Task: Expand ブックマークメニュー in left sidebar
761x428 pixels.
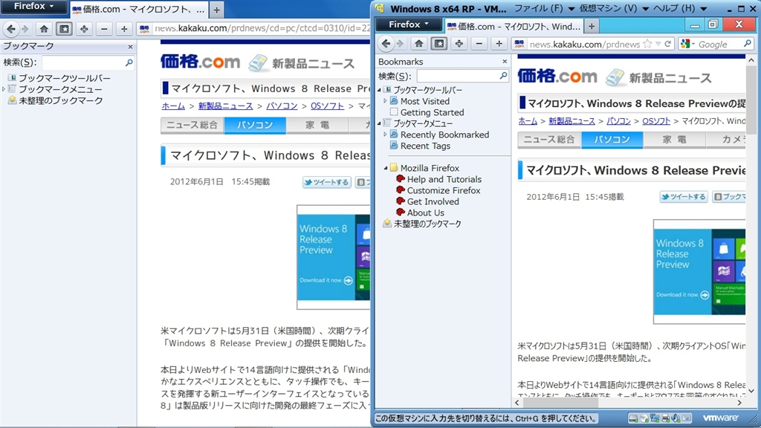Action: 4,89
